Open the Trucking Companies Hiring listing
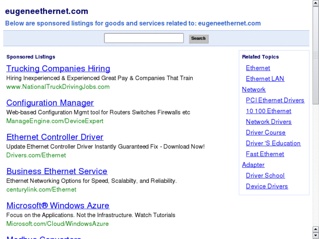Image resolution: width=319 pixels, height=239 pixels. pos(58,68)
